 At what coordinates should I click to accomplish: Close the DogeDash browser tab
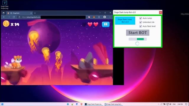click(x=31, y=13)
